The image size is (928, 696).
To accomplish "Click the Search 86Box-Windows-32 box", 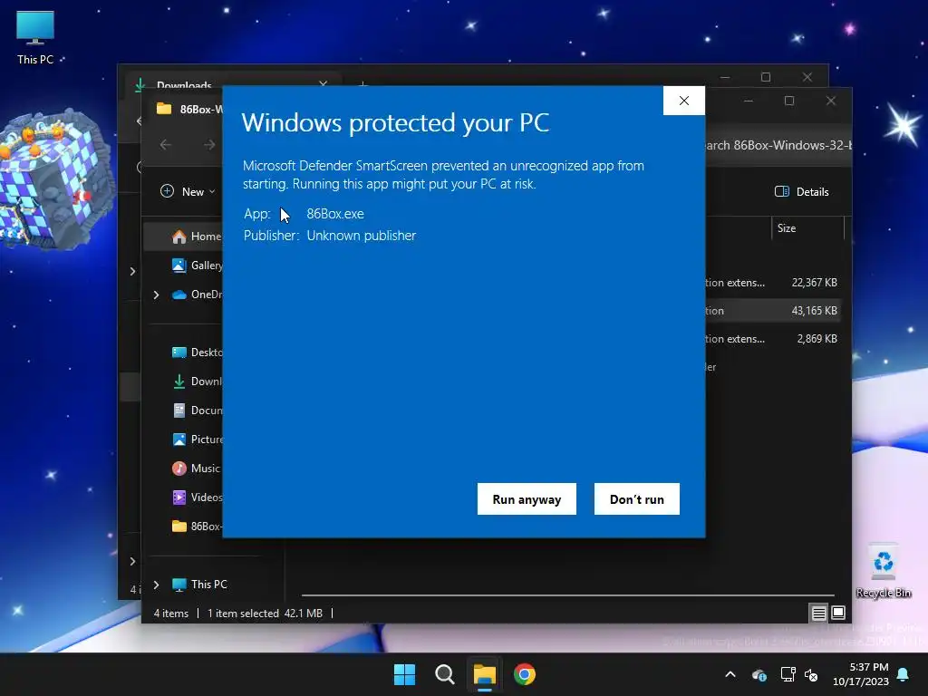I will pos(777,145).
